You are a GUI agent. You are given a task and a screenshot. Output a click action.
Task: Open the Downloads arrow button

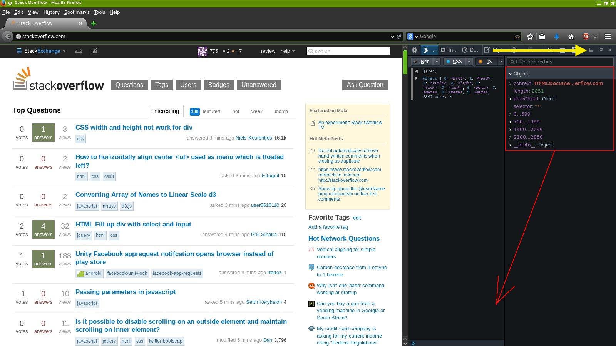point(556,37)
